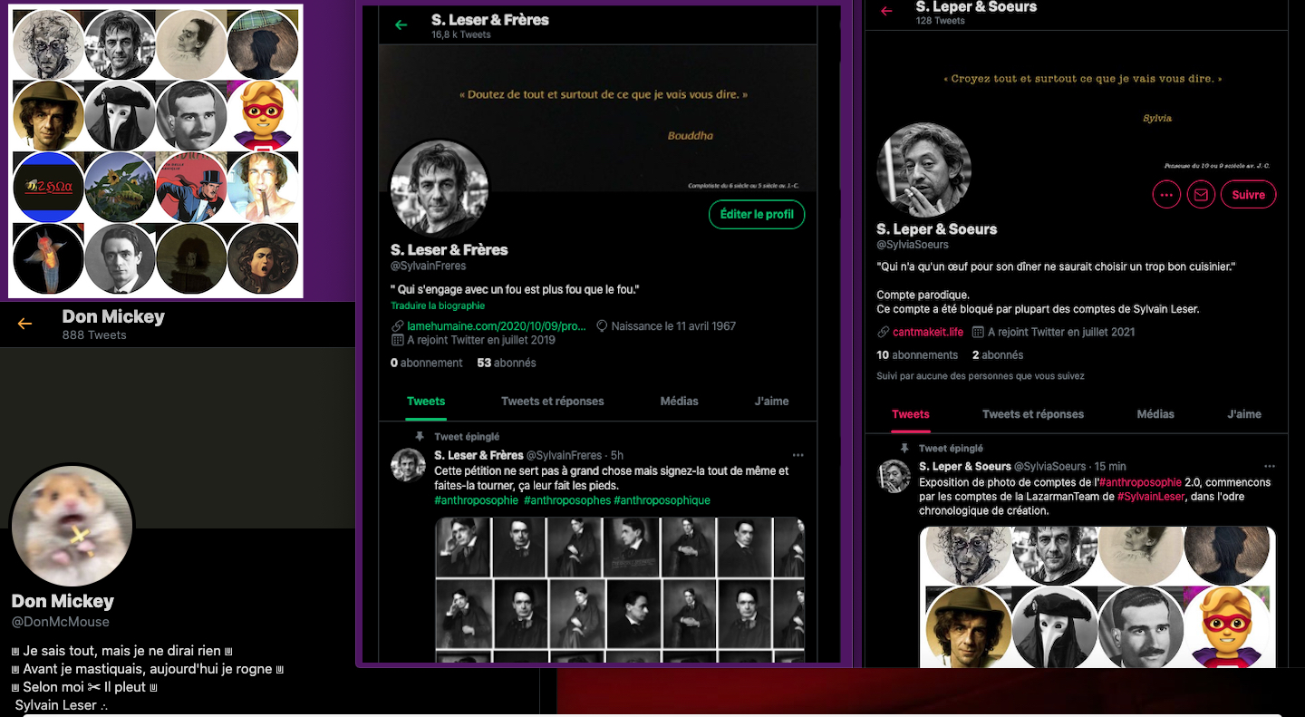Switch to green Tweets et réponses tab

point(552,401)
